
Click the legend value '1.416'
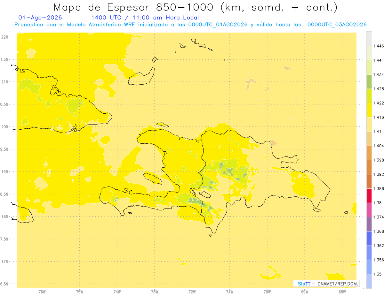point(379,117)
